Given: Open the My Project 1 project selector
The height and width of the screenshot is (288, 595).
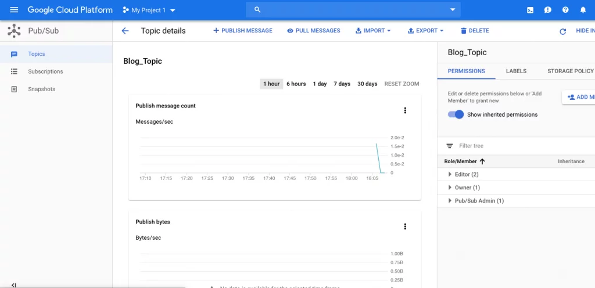Looking at the screenshot, I should coord(149,10).
